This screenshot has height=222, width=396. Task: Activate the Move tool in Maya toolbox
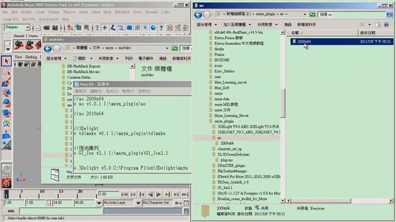pyautogui.click(x=6, y=92)
